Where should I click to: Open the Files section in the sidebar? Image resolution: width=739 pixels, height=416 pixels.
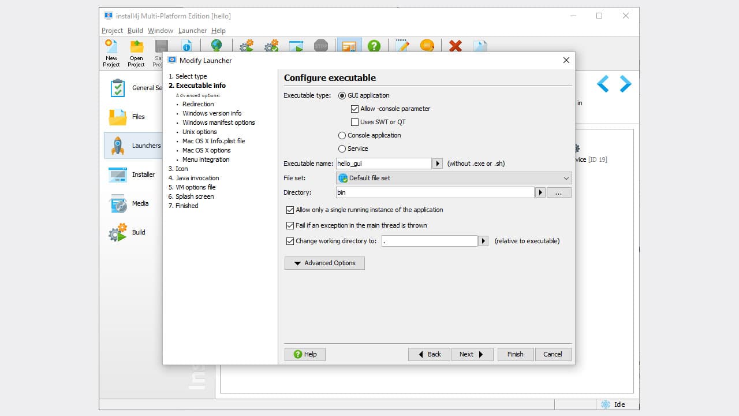(x=118, y=117)
